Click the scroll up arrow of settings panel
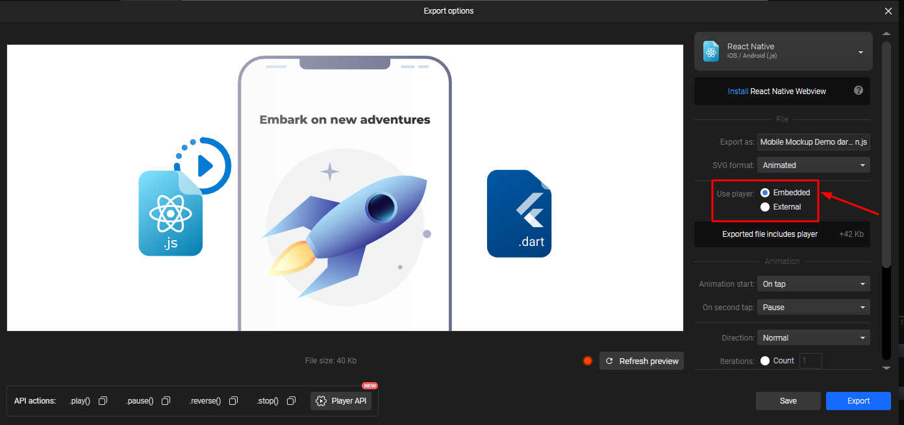Screen dimensions: 904x425 tap(886, 33)
